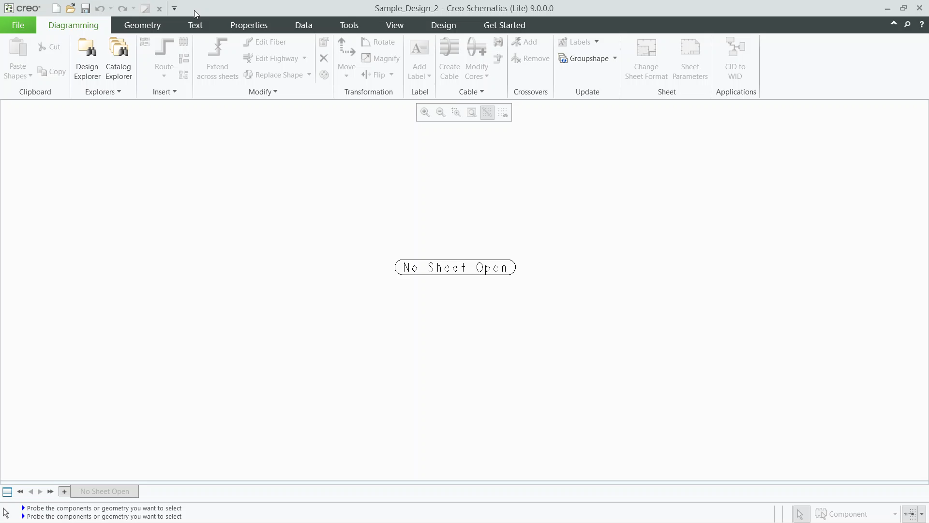Click the add new sheet plus button
The image size is (929, 523).
(x=64, y=492)
